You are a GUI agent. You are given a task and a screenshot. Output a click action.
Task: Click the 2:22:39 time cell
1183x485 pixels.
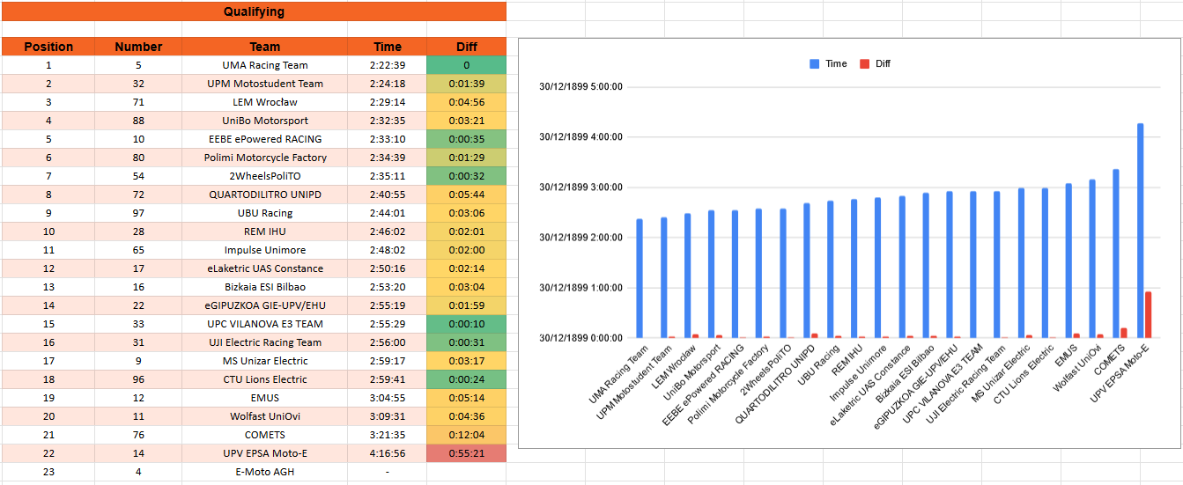(388, 65)
